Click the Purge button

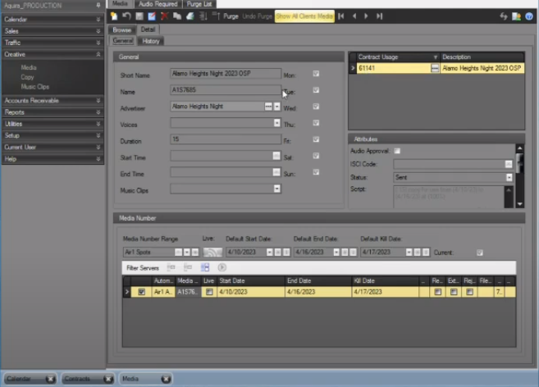tap(231, 16)
